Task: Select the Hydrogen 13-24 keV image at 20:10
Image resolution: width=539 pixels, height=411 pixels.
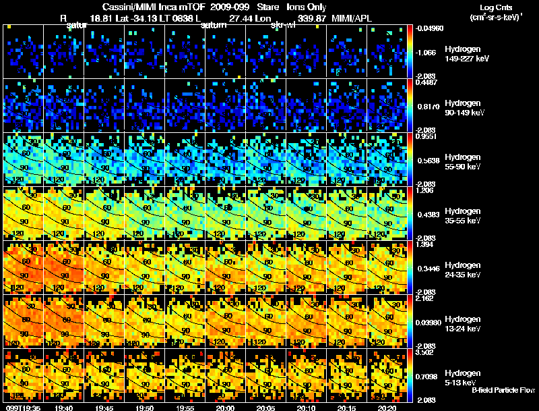Action: 307,321
